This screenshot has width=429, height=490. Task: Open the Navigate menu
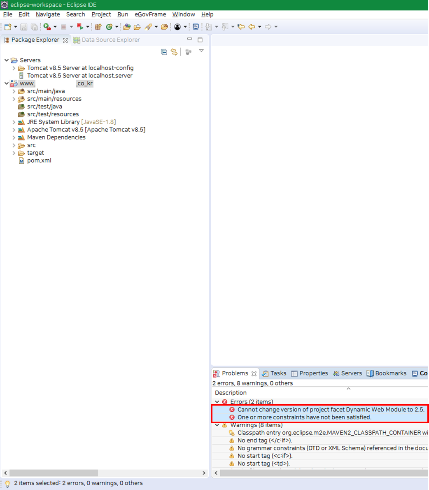pyautogui.click(x=48, y=14)
